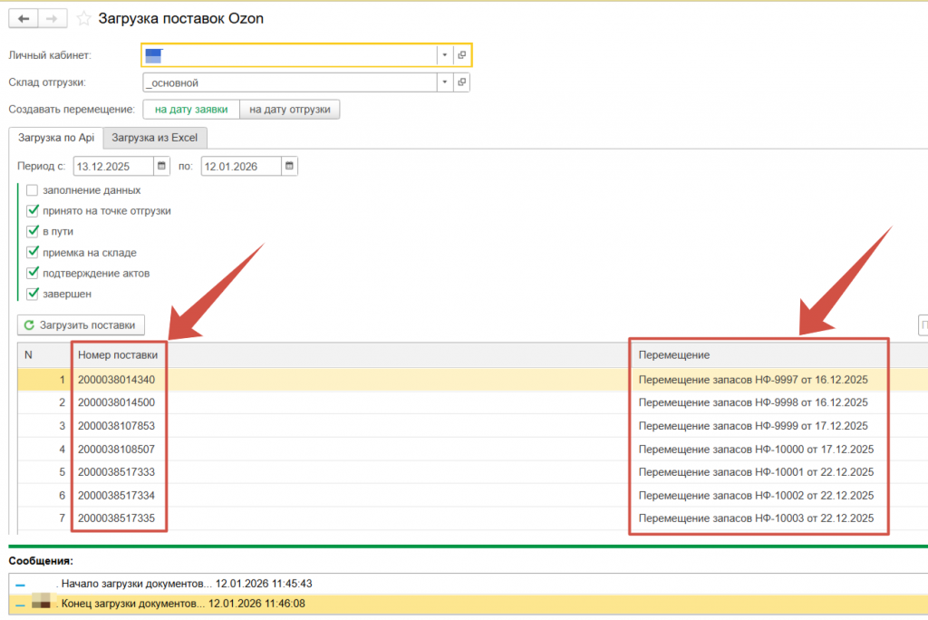Uncheck the завершен status checkbox

coord(33,294)
